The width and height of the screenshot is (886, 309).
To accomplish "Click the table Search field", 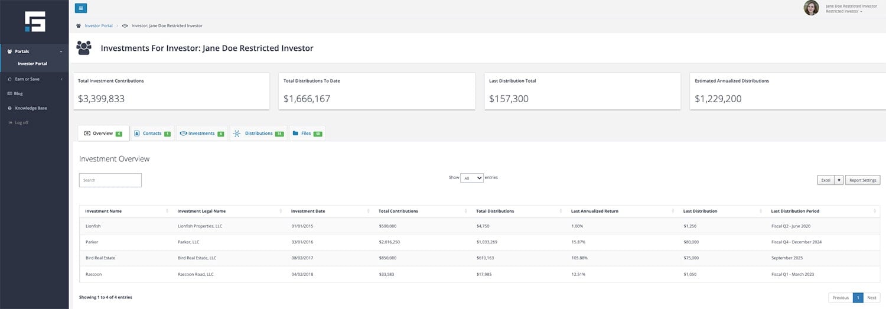I will point(110,180).
